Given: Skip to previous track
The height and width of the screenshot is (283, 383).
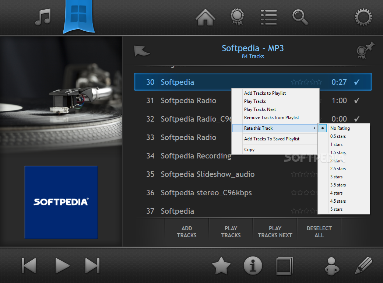Looking at the screenshot, I should (x=29, y=265).
